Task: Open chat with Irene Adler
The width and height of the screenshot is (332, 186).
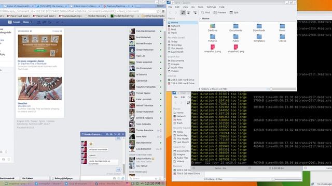Action: tap(145, 136)
